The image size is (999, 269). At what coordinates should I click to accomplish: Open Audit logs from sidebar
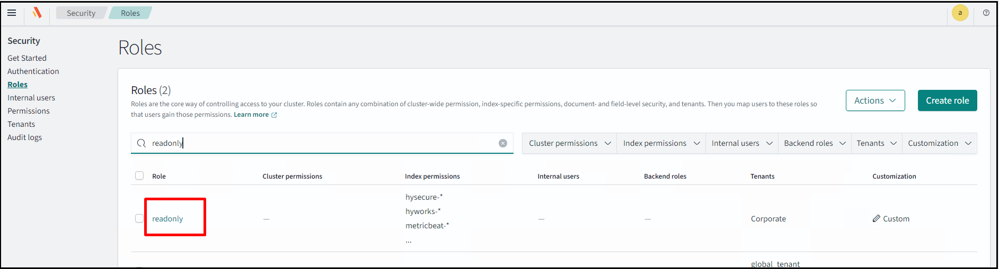point(24,137)
